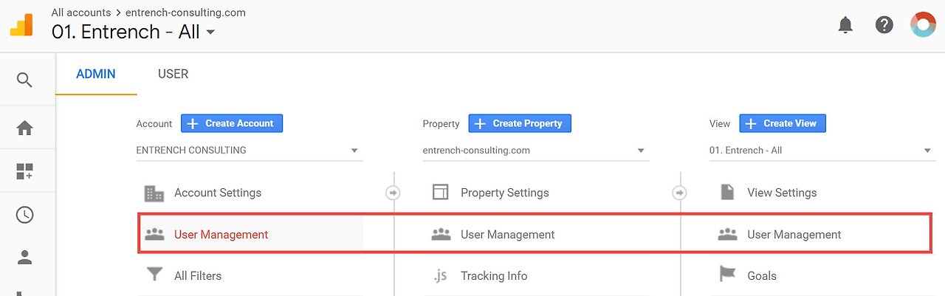Open the notifications bell
This screenshot has height=296, width=945.
point(845,25)
